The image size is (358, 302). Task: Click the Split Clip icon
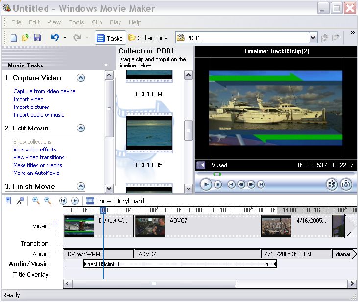coord(332,185)
